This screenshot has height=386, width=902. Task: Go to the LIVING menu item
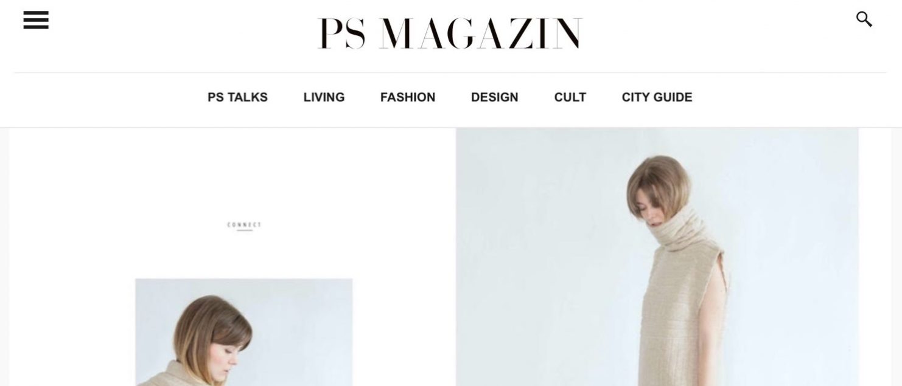click(x=324, y=97)
